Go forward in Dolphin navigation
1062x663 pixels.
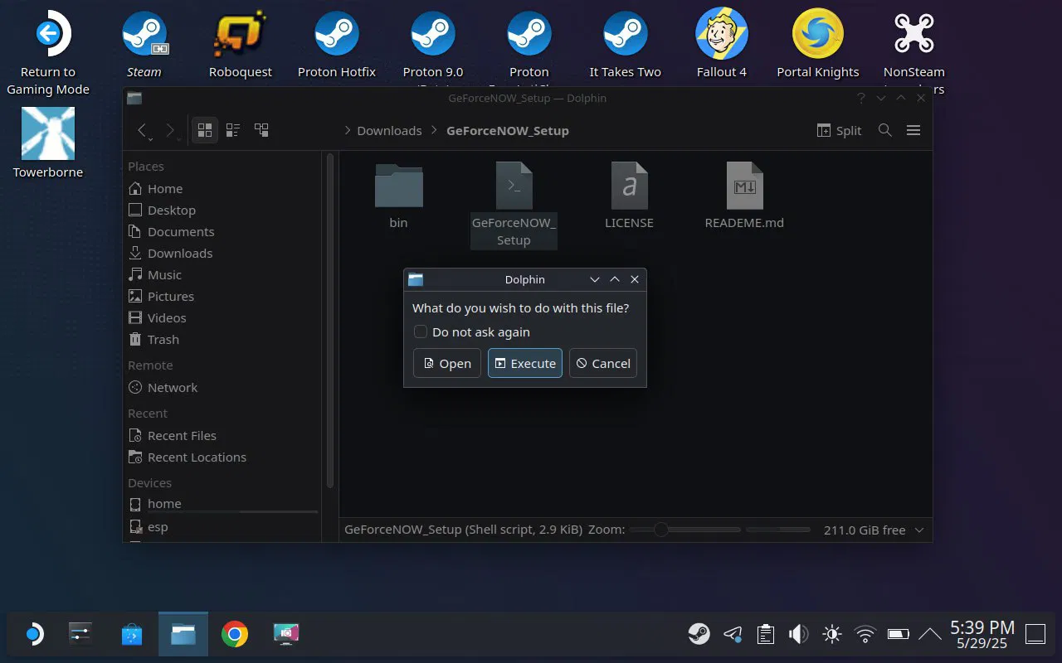[170, 130]
